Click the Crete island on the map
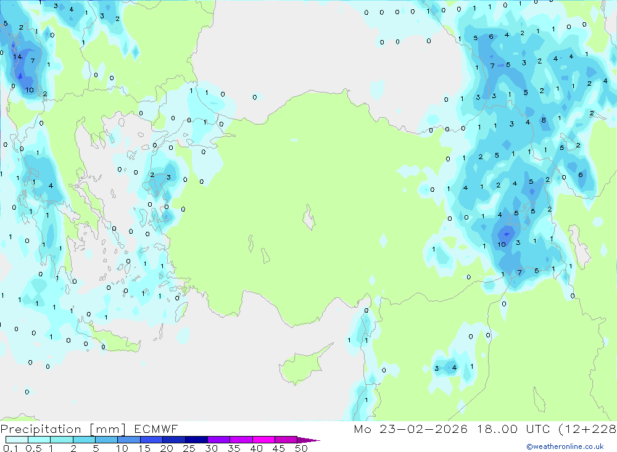 click(114, 339)
